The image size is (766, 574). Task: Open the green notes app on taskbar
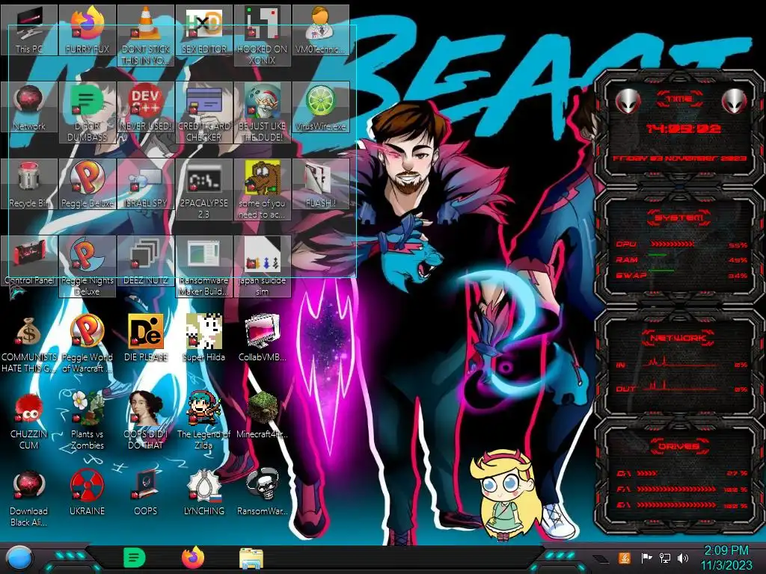[135, 558]
